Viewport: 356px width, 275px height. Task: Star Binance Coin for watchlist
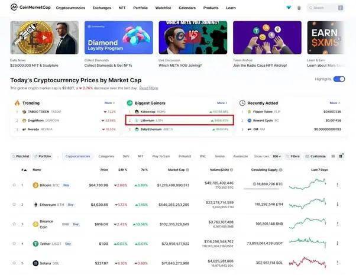point(14,224)
